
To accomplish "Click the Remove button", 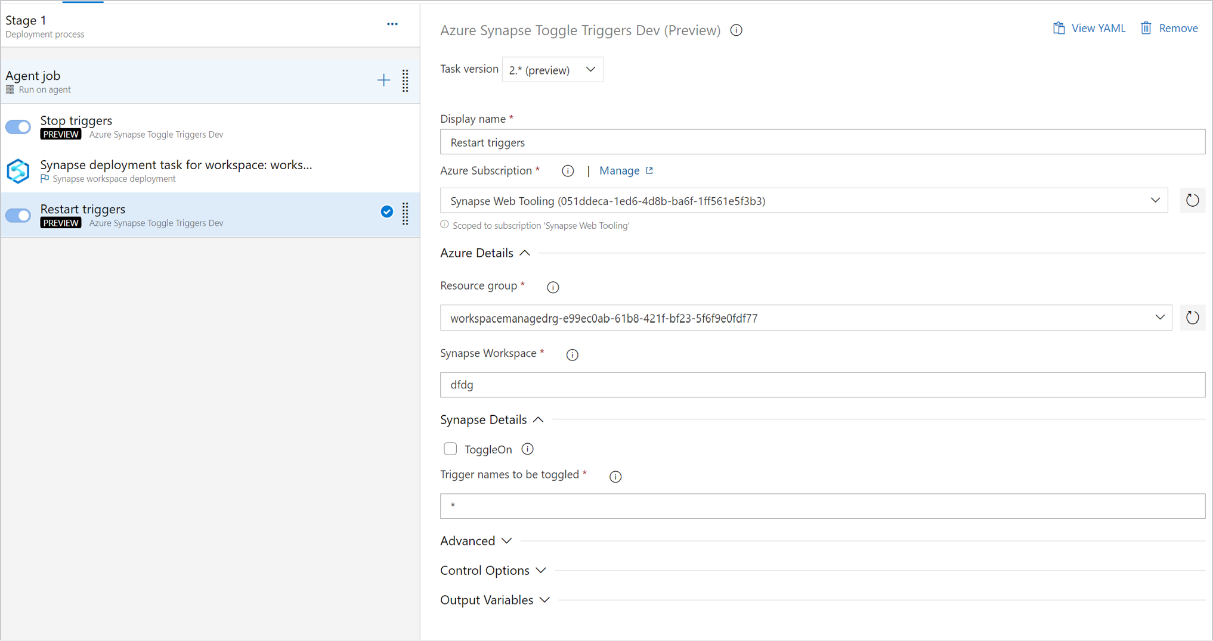I will point(1169,28).
